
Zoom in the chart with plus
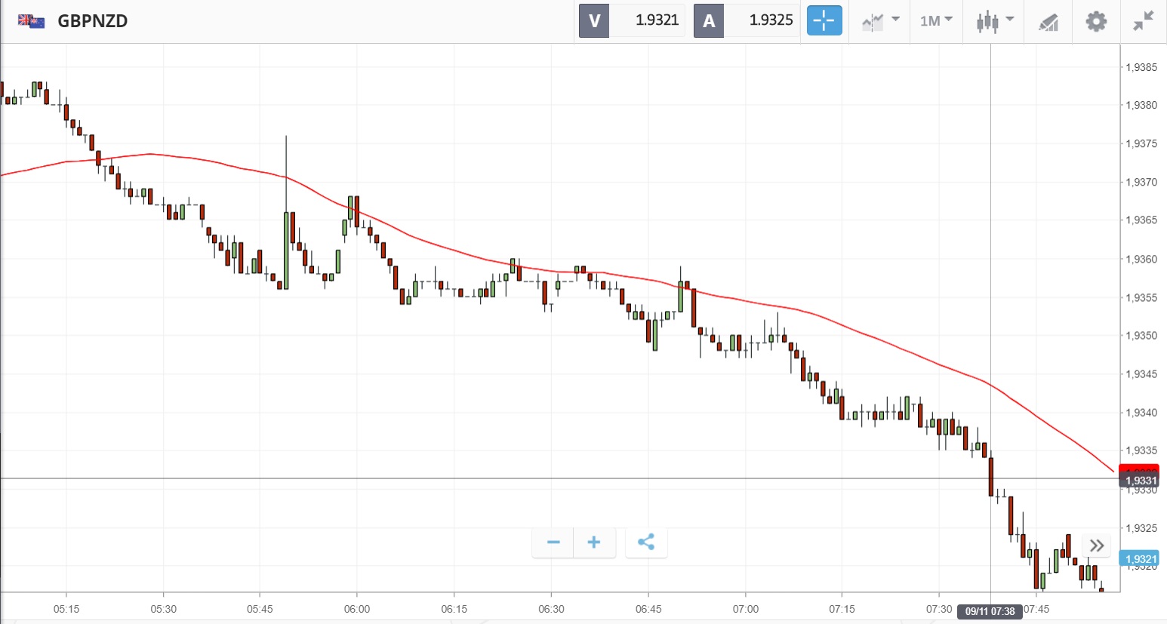coord(594,542)
